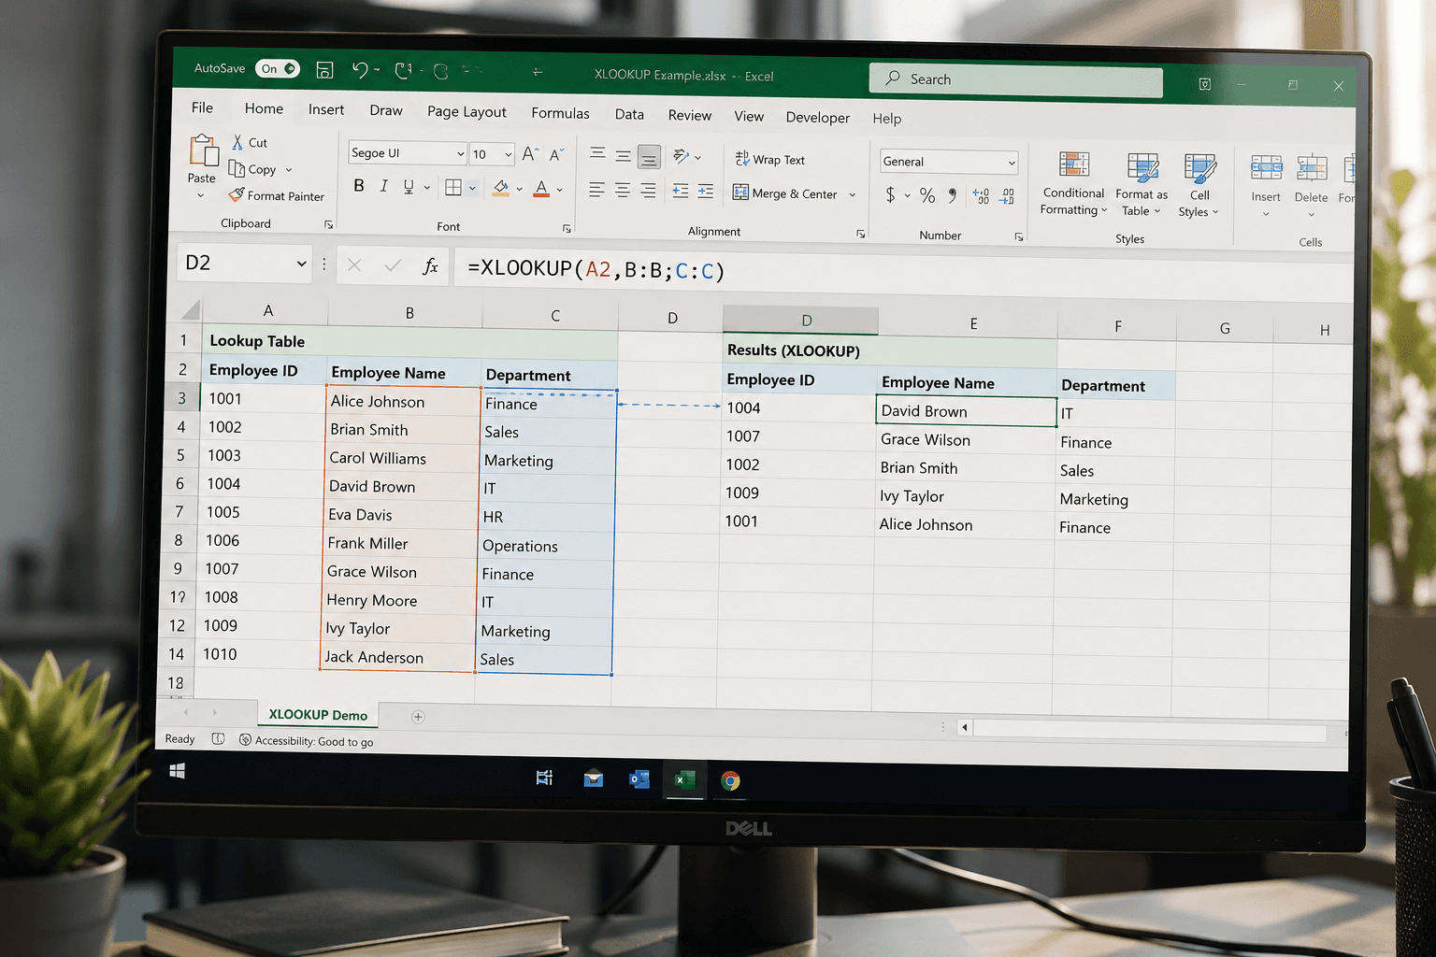Open the Borders icon in Font group
The height and width of the screenshot is (957, 1436).
click(453, 188)
